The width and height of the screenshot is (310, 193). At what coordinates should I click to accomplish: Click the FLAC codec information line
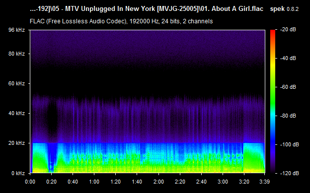121,21
